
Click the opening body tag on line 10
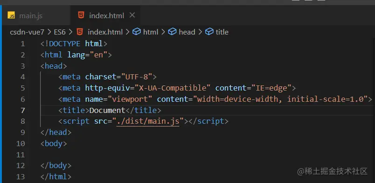click(x=54, y=144)
